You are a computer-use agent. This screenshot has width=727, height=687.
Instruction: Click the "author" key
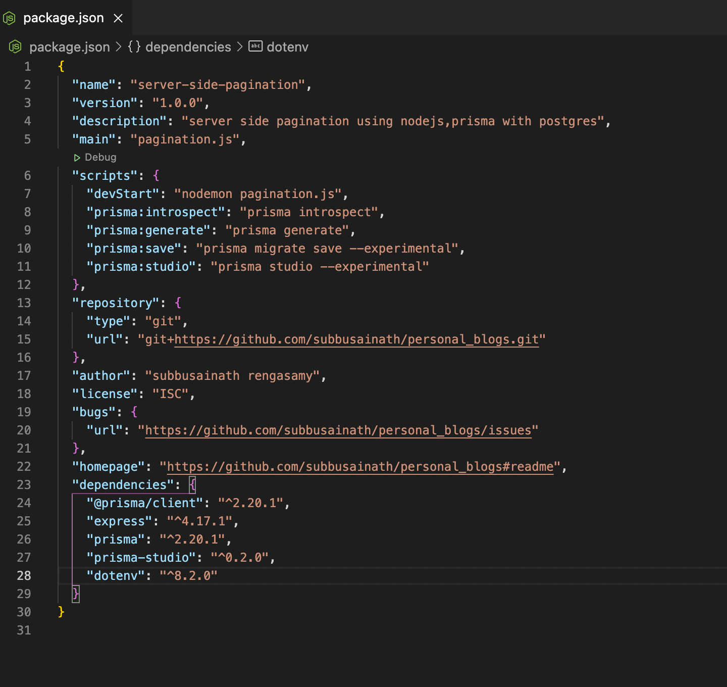coord(101,375)
